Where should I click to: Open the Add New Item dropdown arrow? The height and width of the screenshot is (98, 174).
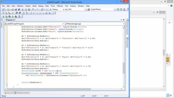point(10,10)
